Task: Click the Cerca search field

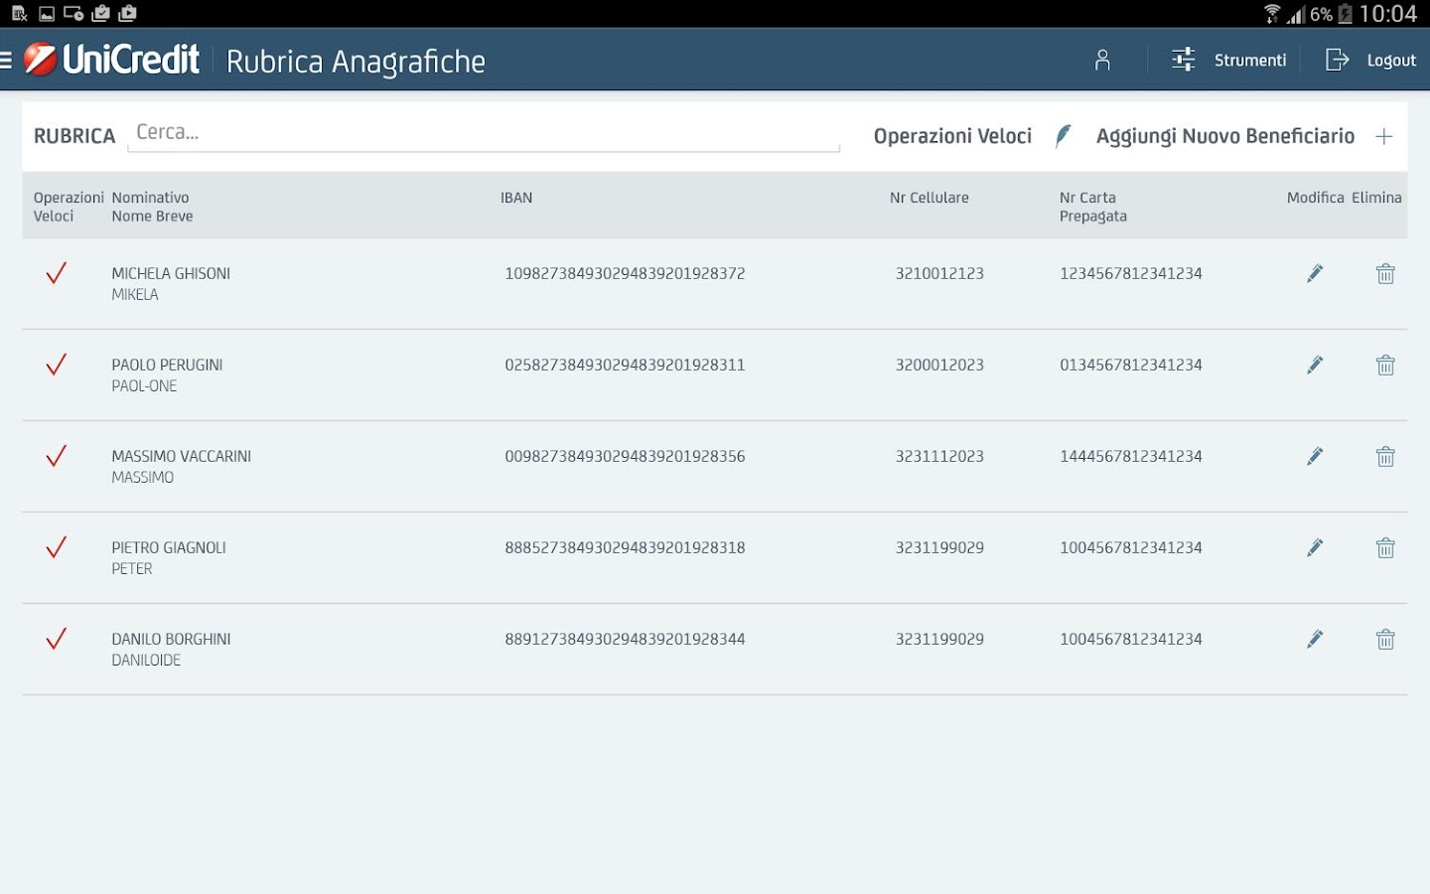Action: coord(484,133)
